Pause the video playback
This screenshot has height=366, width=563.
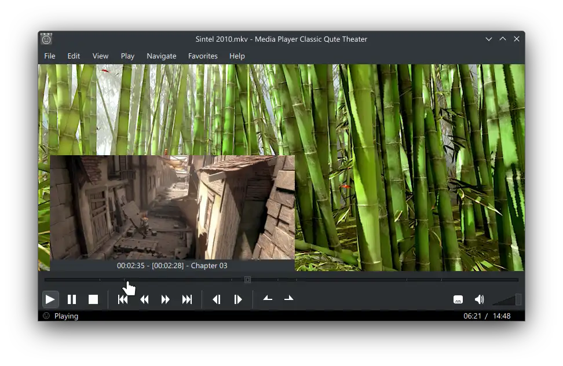coord(72,299)
